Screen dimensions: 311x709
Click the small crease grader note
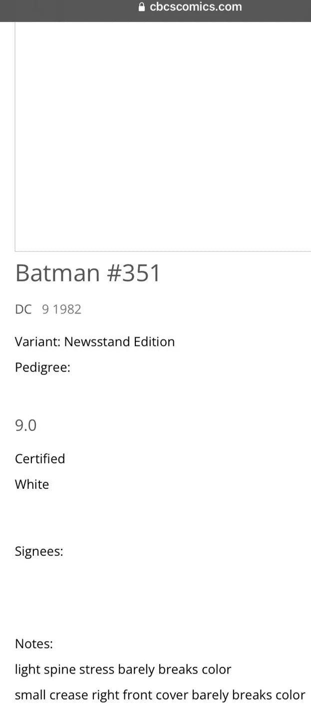(160, 695)
